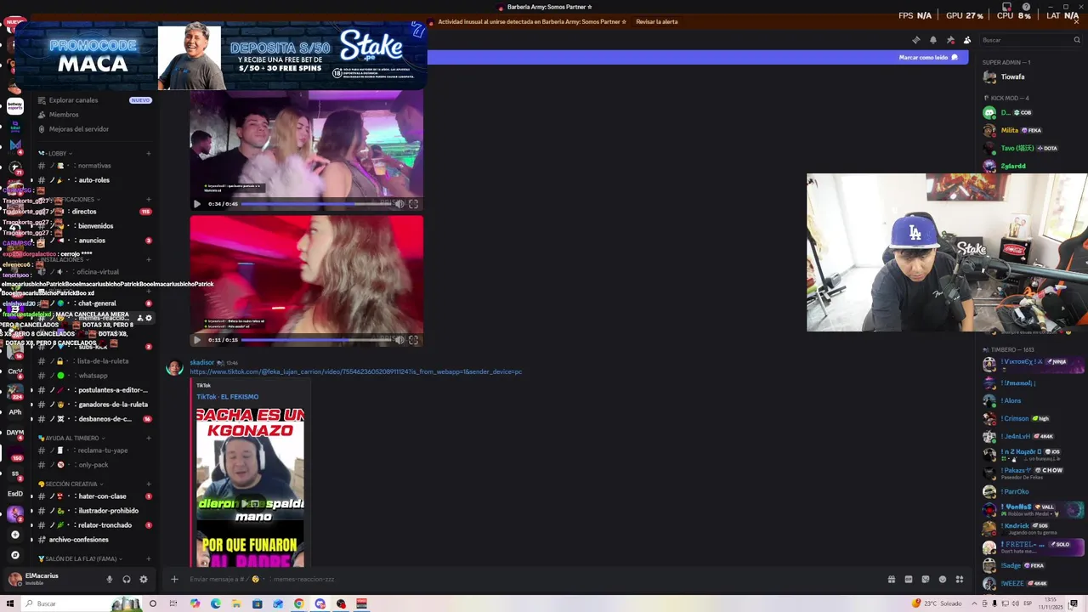This screenshot has width=1088, height=612.
Task: Open Mejoras del servidor
Action: click(x=78, y=129)
